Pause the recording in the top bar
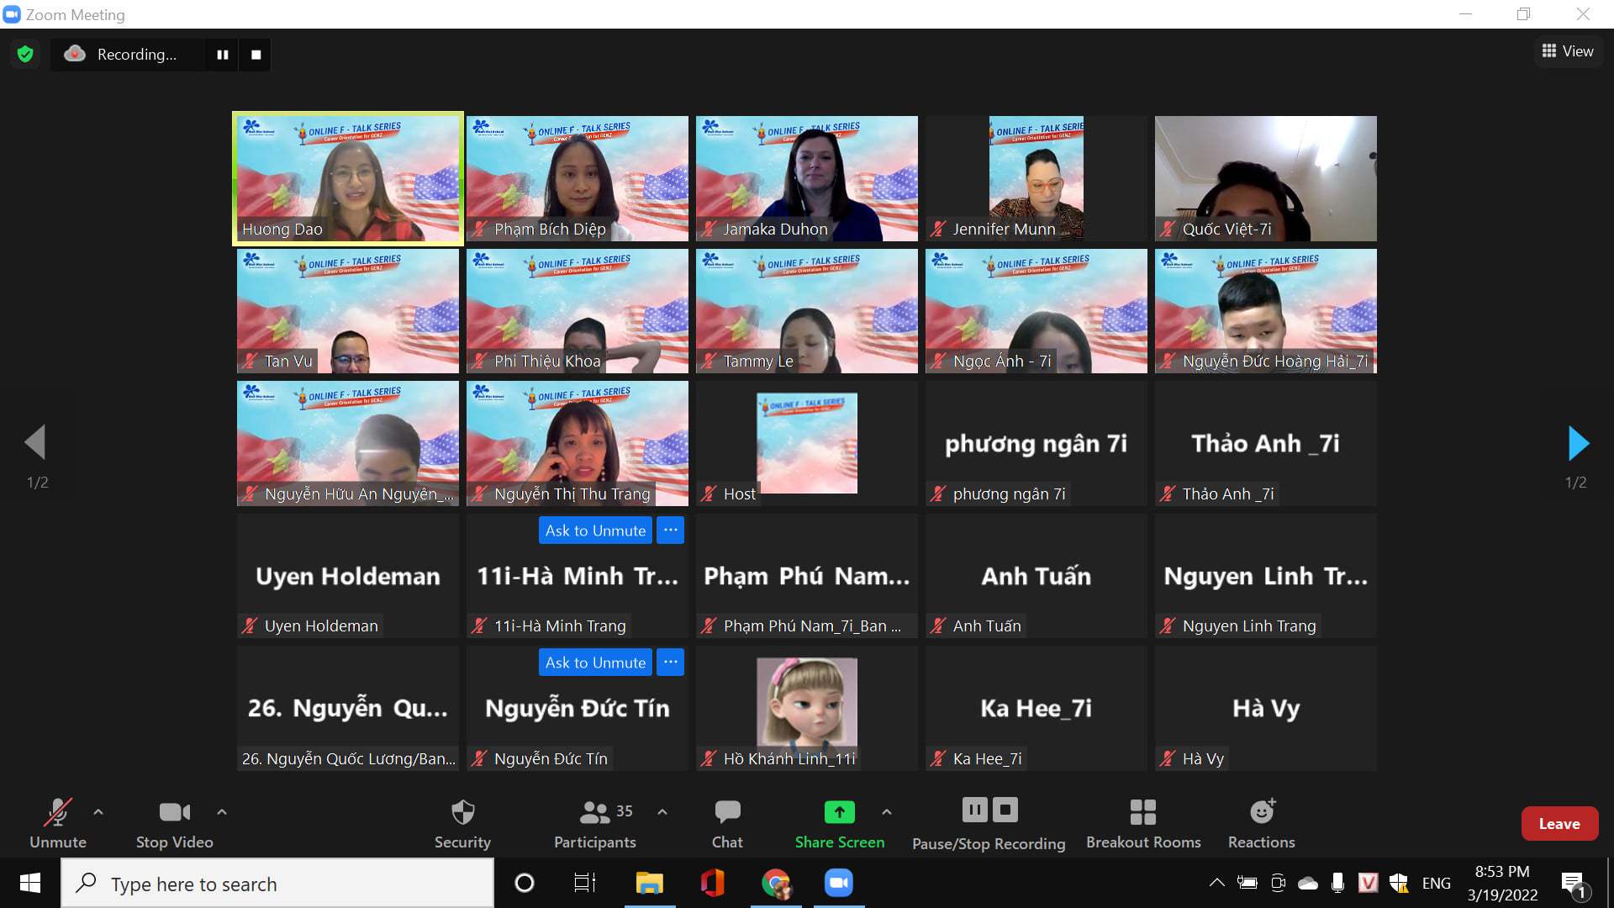 coord(223,55)
